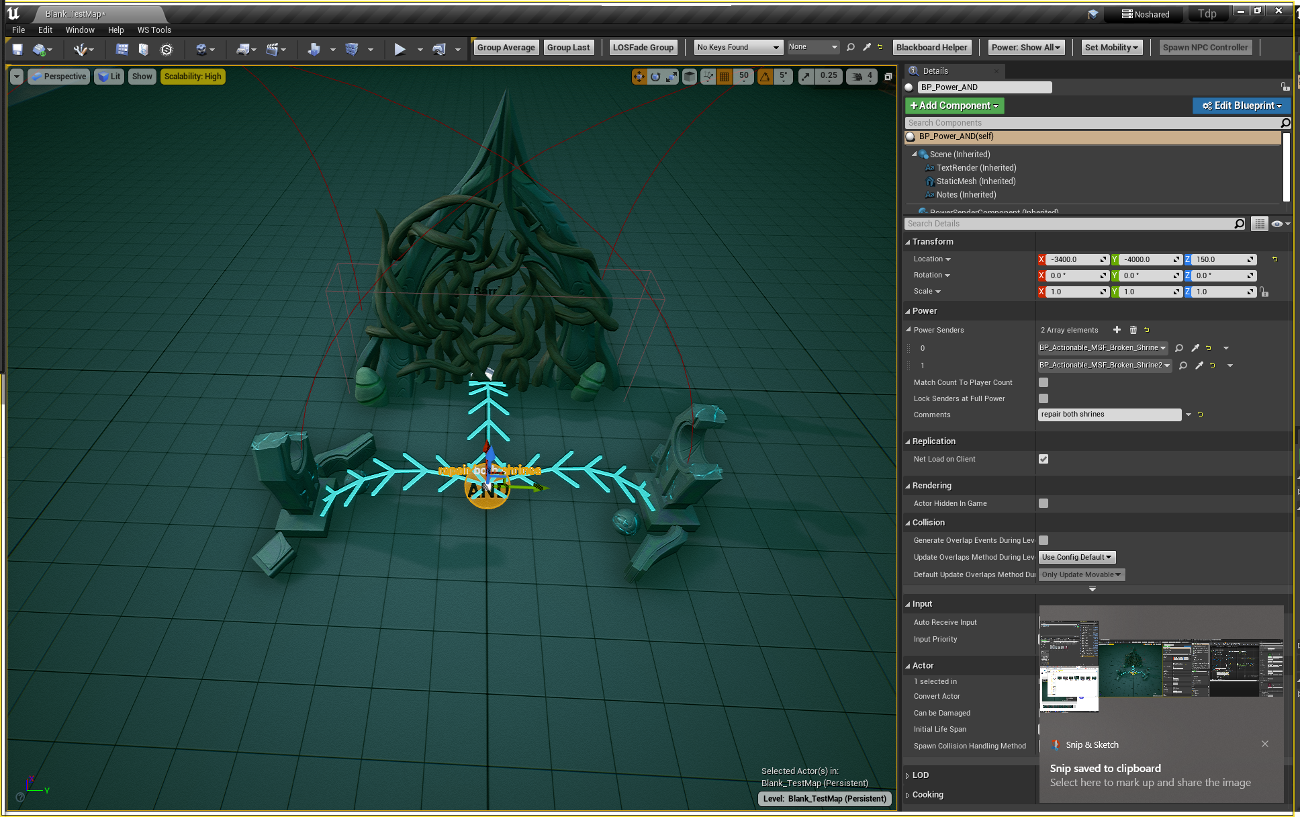Enable Match Count To Player Count

pyautogui.click(x=1043, y=382)
